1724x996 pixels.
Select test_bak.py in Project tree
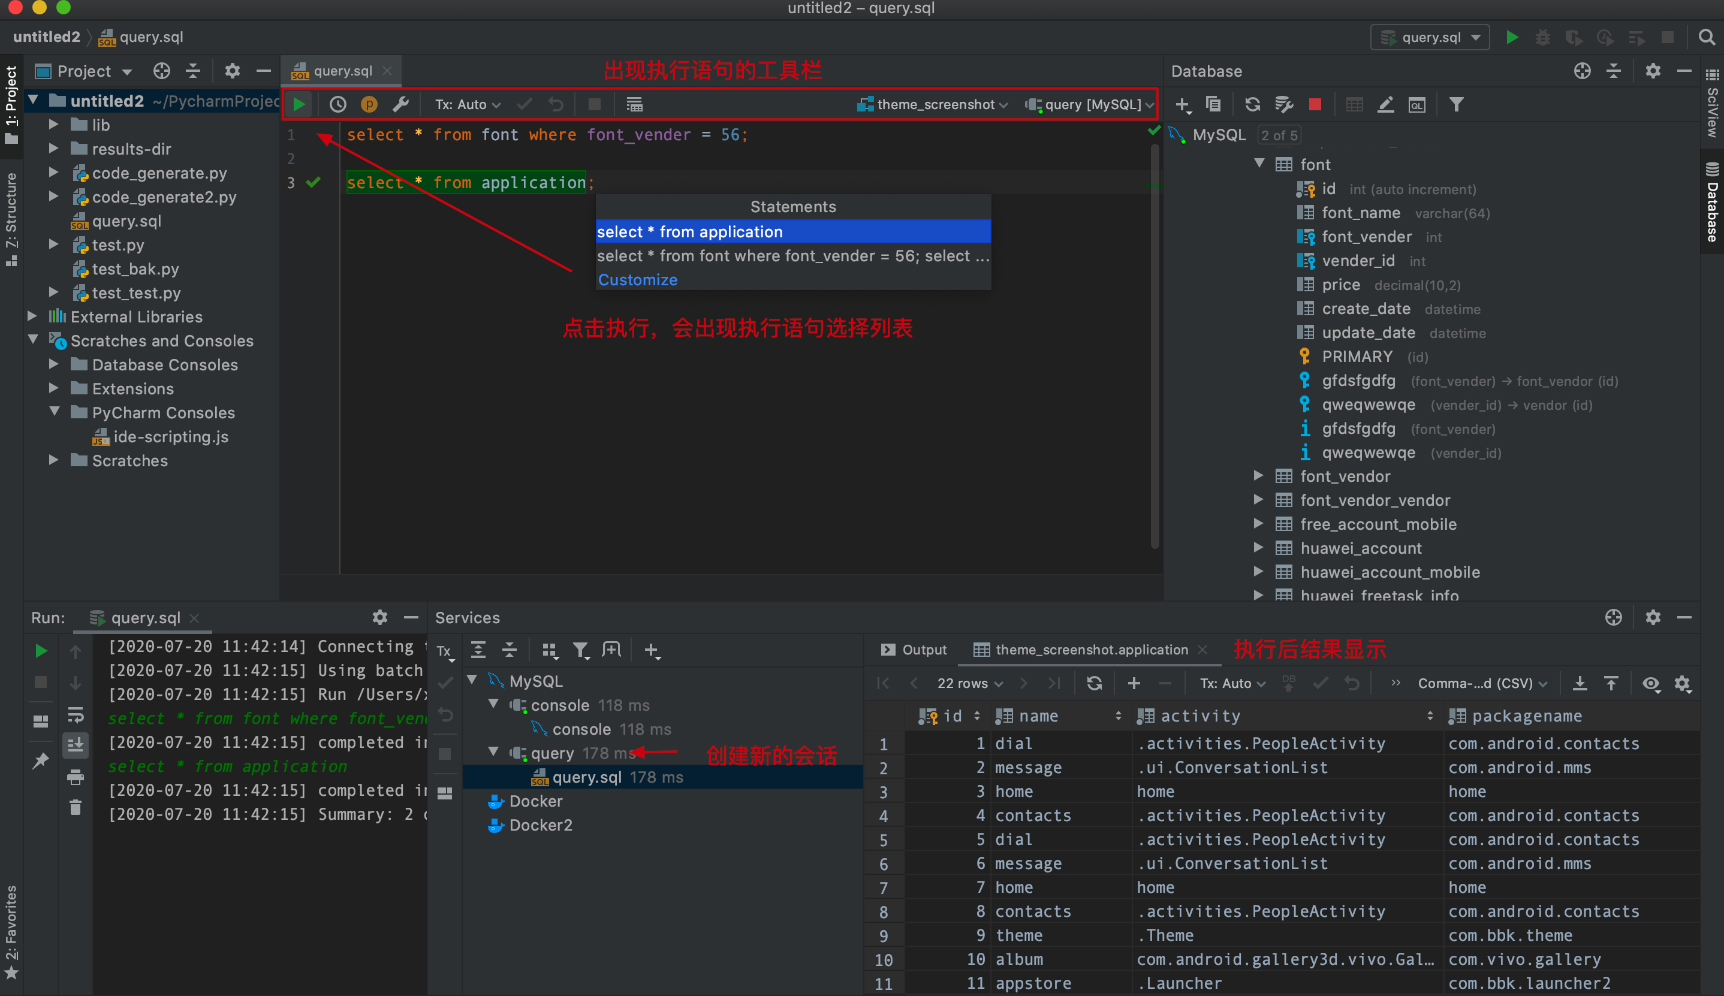pos(135,269)
